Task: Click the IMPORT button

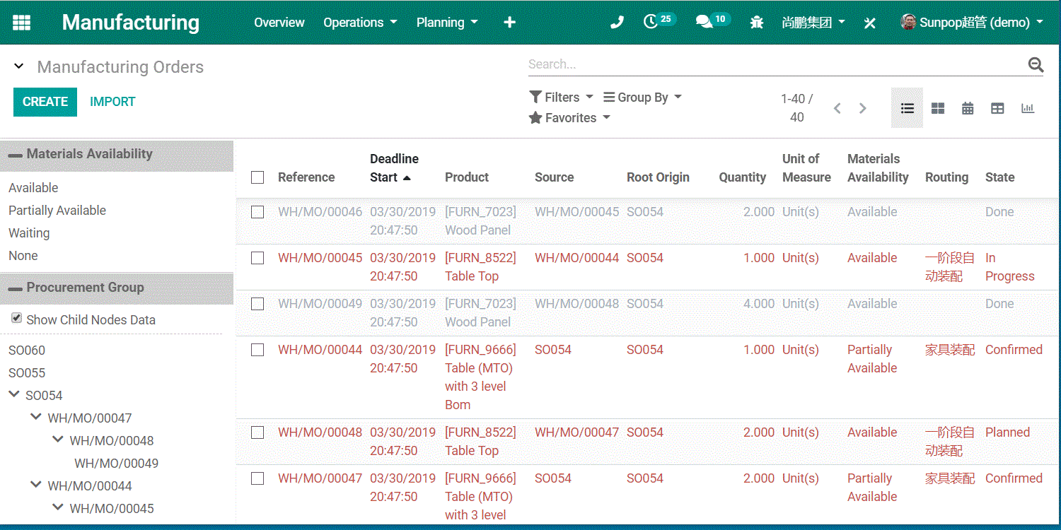Action: [x=112, y=102]
